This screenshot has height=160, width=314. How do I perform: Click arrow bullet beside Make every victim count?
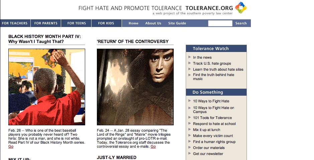tap(189, 135)
